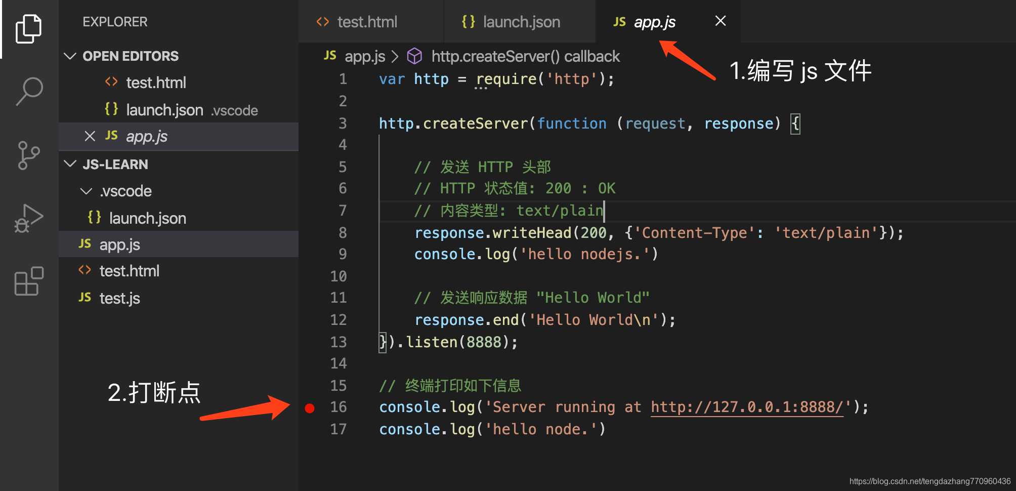Open the Source Control view

click(29, 155)
